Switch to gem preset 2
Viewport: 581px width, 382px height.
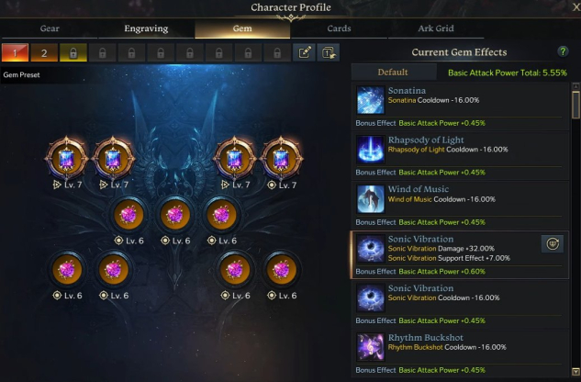(44, 52)
